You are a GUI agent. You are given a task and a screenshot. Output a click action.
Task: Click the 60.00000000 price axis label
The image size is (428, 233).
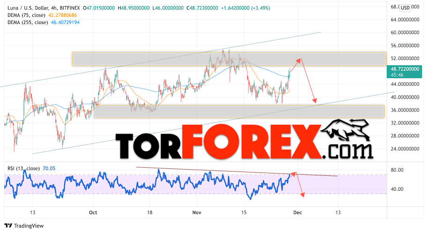tap(405, 32)
